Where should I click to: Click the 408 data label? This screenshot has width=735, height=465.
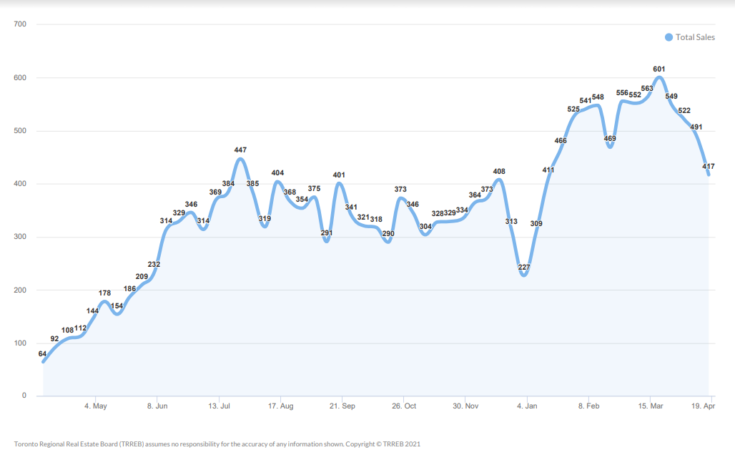coord(499,171)
